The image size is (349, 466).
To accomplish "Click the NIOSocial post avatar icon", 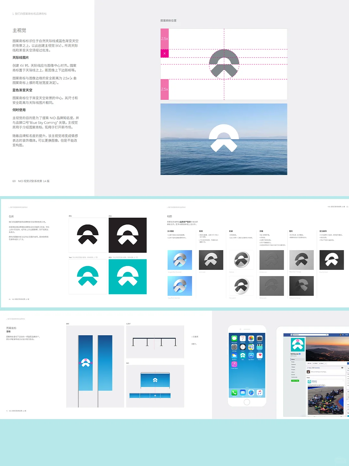I will tap(309, 382).
